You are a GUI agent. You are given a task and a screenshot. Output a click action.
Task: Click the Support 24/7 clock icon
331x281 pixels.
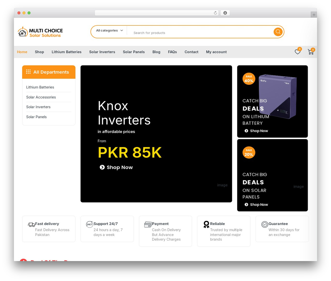89,224
